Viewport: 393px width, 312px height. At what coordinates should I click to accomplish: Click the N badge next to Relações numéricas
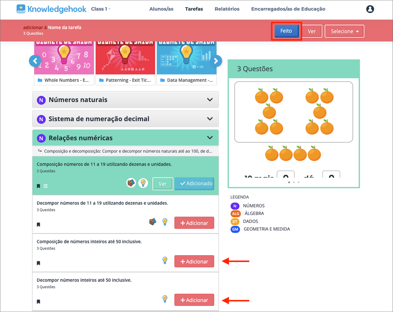[41, 138]
